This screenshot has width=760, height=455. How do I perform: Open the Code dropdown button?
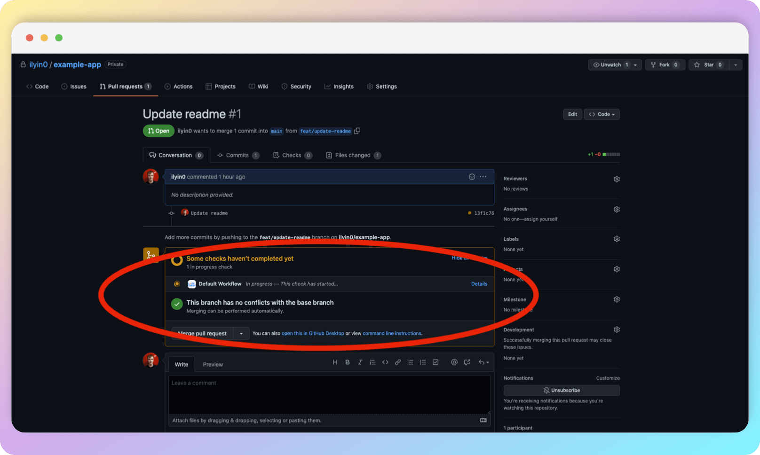click(602, 114)
